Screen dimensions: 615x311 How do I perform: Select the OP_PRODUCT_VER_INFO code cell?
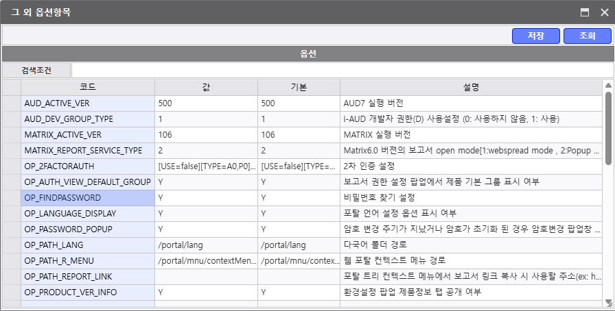tap(88, 293)
